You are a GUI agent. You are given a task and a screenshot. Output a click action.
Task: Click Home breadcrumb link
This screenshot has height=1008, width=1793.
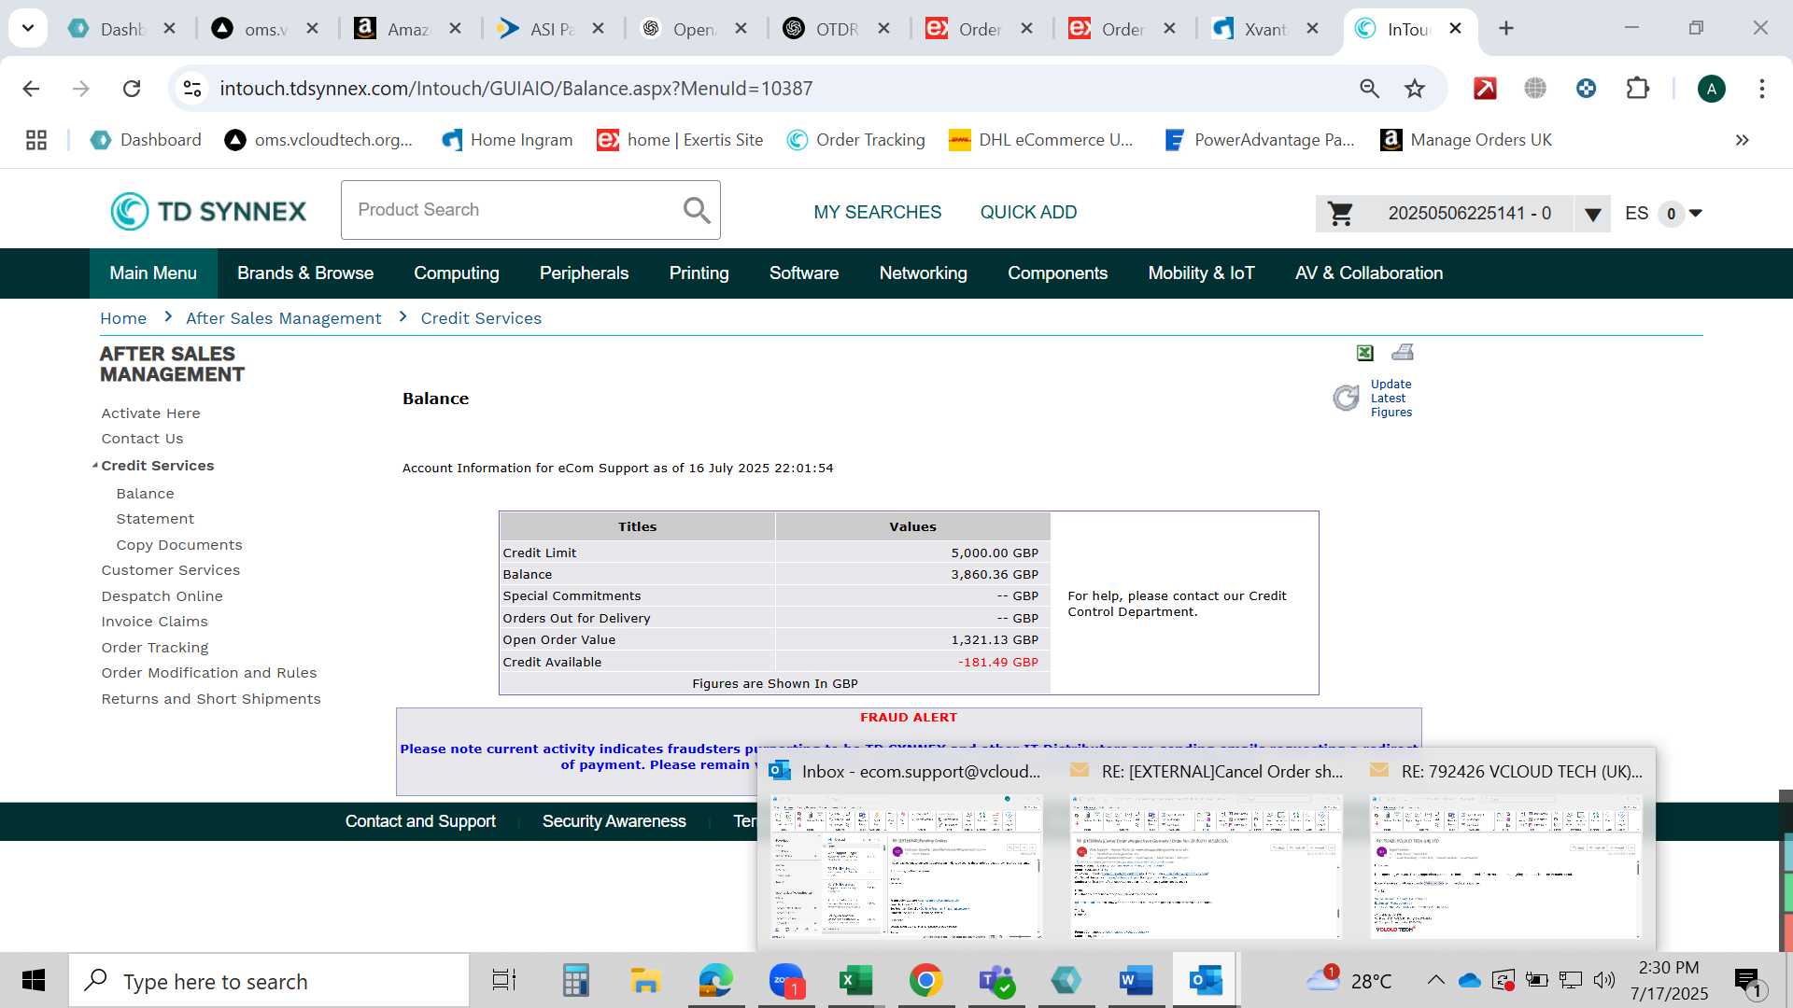123,318
